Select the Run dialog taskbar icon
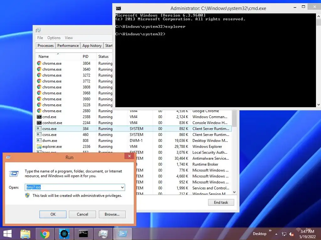The height and width of the screenshot is (240, 321). [x=123, y=234]
